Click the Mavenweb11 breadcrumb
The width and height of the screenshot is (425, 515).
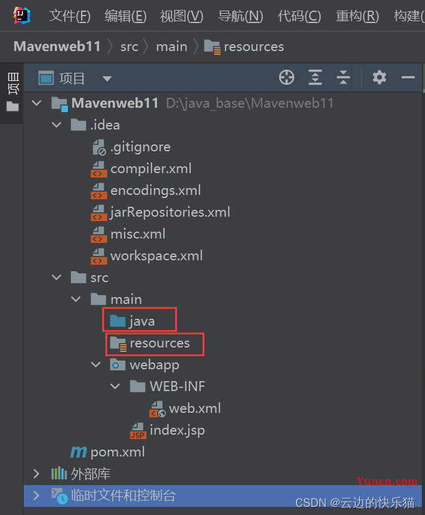click(57, 46)
